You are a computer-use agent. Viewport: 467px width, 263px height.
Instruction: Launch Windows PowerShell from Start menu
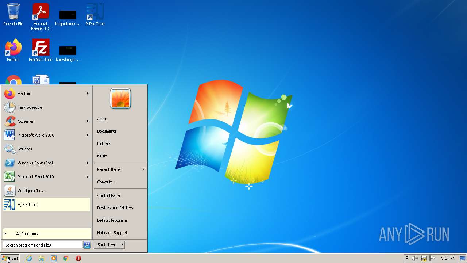pos(47,163)
